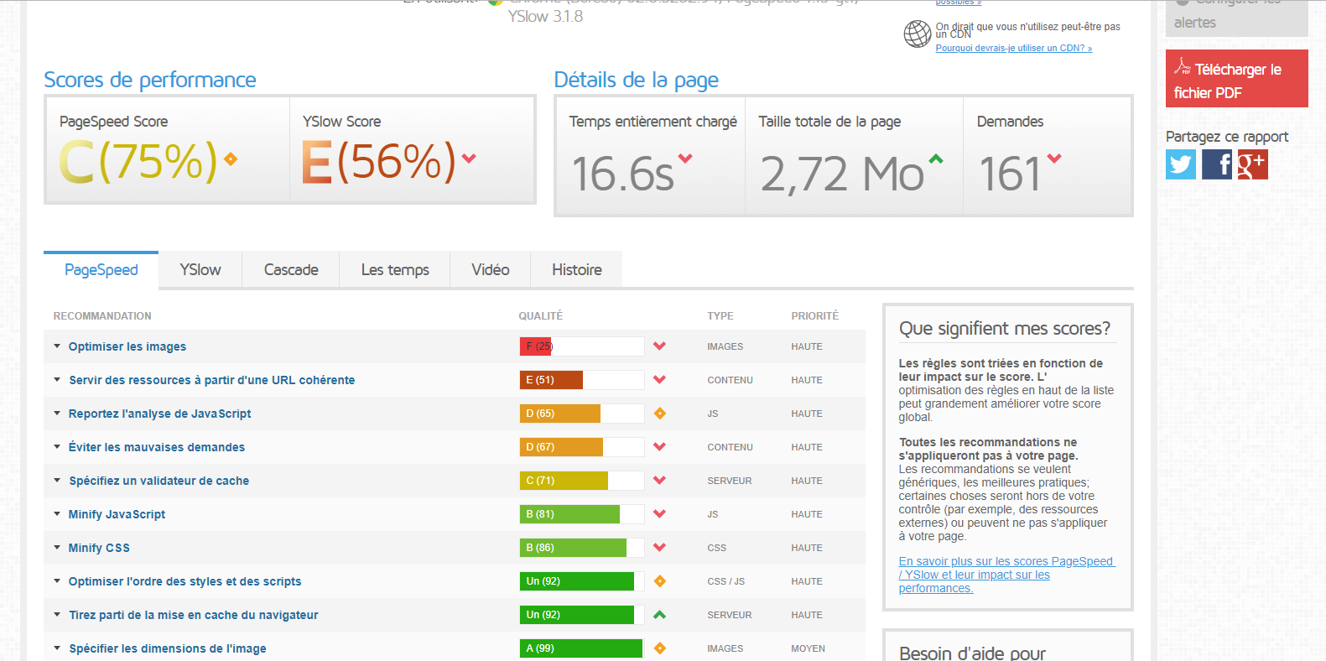Open the Cascade tab
This screenshot has height=661, width=1326.
(x=291, y=269)
